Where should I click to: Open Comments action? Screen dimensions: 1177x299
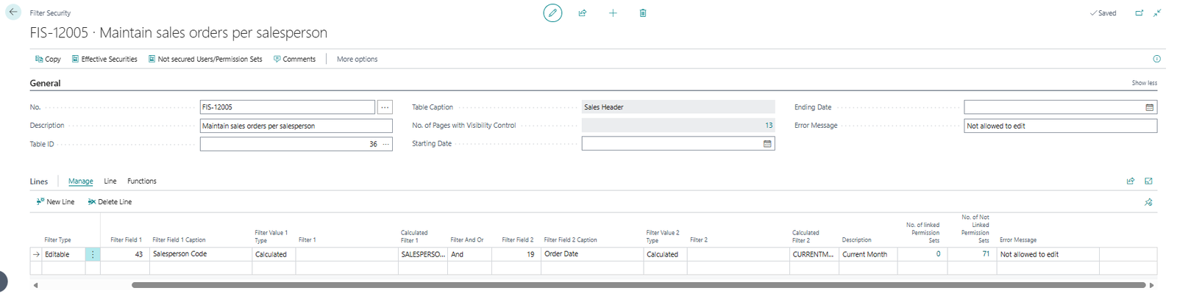[294, 59]
